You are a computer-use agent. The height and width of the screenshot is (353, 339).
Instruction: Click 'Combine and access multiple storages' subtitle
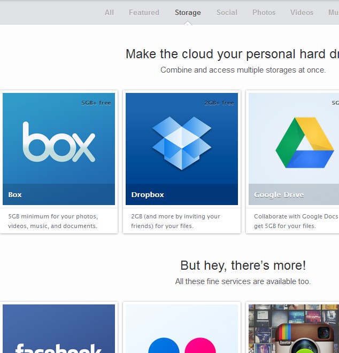coord(243,70)
